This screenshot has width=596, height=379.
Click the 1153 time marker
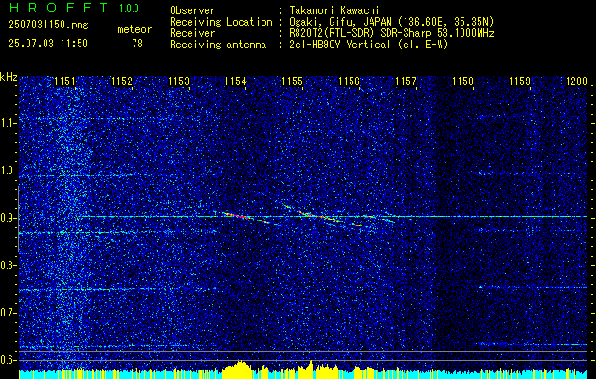click(x=179, y=81)
